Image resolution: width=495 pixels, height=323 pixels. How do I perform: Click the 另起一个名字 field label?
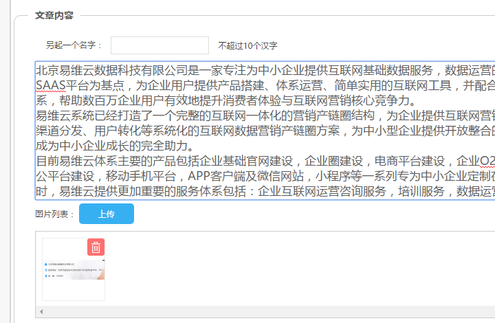(74, 46)
